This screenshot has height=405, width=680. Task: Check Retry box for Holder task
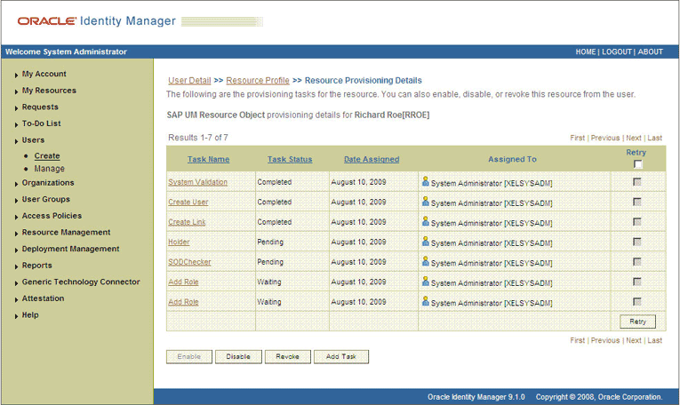point(637,242)
